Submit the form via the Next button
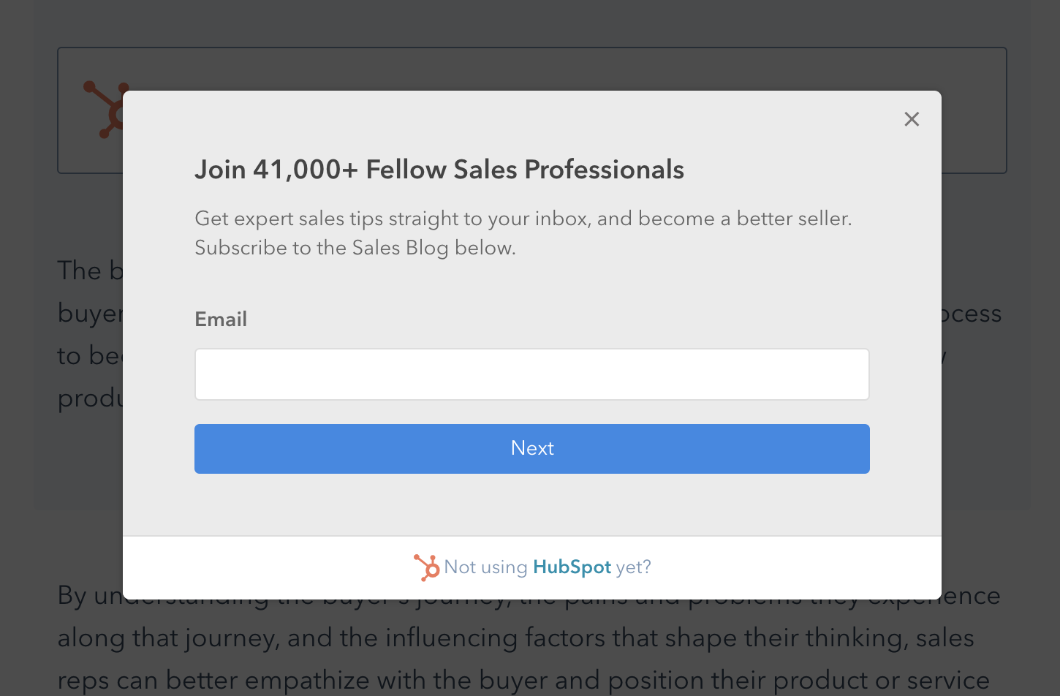Screen dimensions: 1060x696 tap(532, 448)
